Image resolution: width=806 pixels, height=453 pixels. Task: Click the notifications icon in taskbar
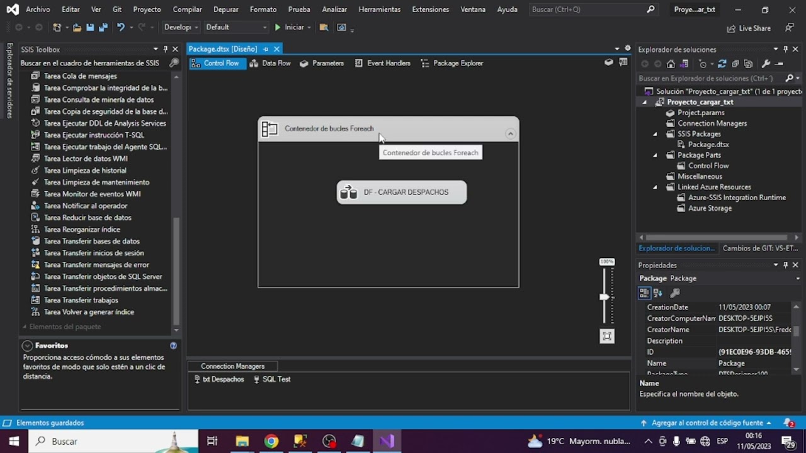point(788,441)
